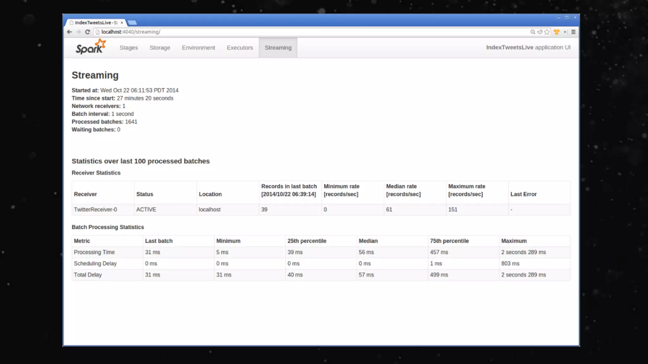The height and width of the screenshot is (364, 648).
Task: Click the Reddit extension icon in address bar
Action: [x=540, y=32]
